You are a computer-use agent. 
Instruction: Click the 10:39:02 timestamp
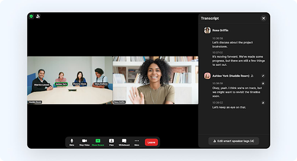[218, 103]
